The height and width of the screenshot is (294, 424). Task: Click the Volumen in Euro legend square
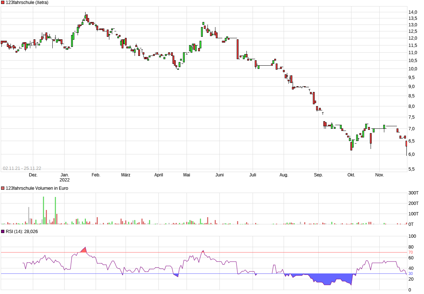pos(3,188)
